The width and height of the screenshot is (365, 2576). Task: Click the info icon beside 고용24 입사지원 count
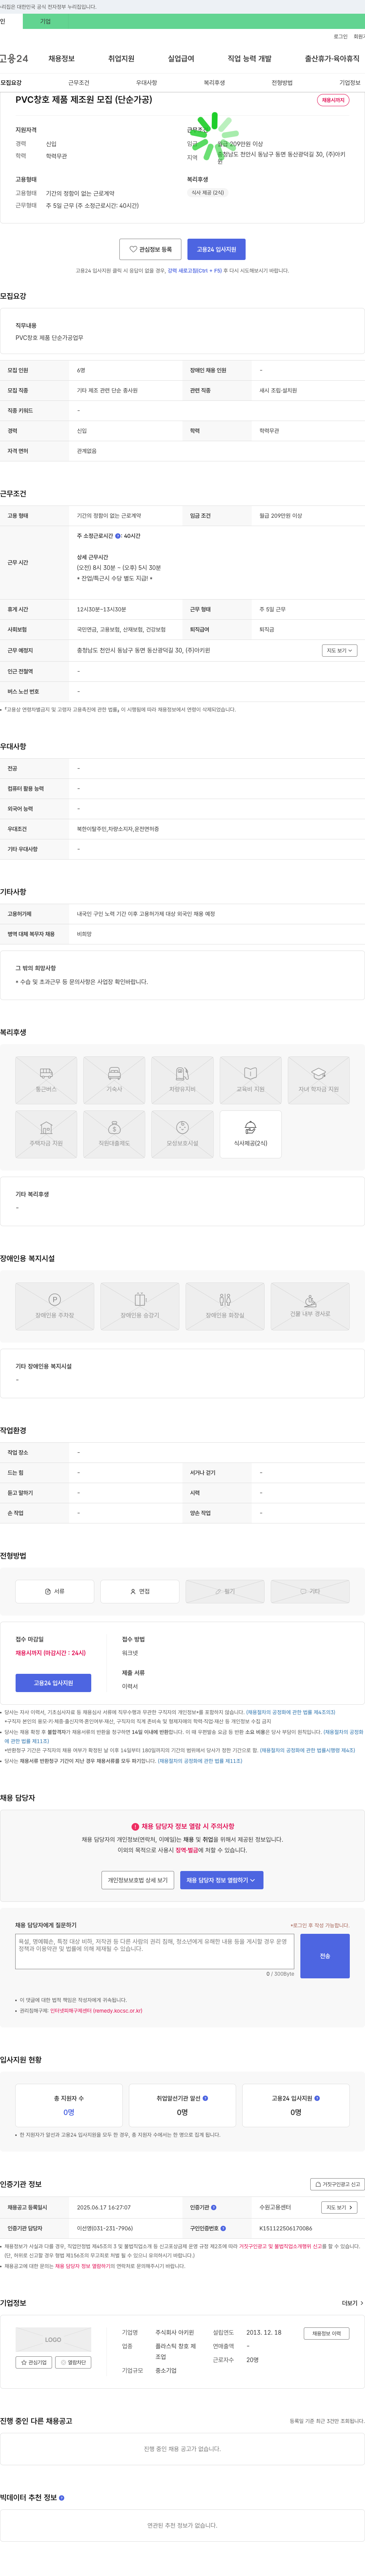[x=317, y=2098]
